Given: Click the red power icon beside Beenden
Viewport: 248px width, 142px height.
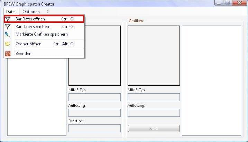Looking at the screenshot, I should 8,54.
